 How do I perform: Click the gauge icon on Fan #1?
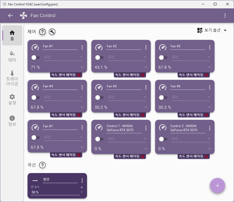[x=35, y=47]
